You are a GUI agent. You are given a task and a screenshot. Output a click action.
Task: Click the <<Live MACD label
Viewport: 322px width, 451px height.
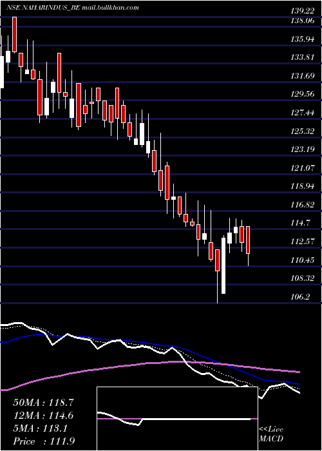pos(271,434)
